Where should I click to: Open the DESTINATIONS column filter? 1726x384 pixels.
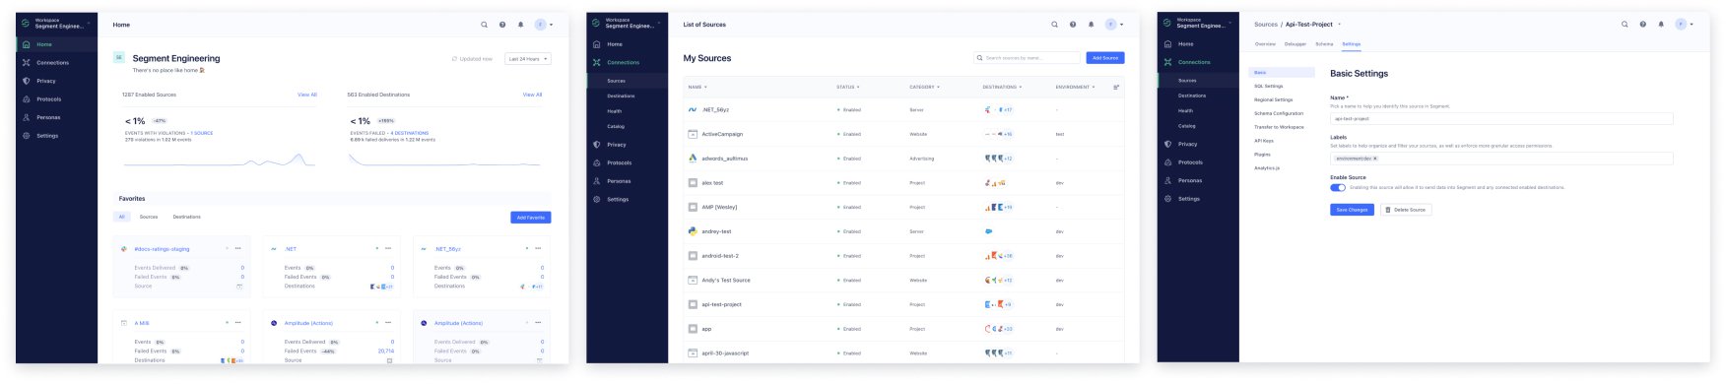[1003, 87]
